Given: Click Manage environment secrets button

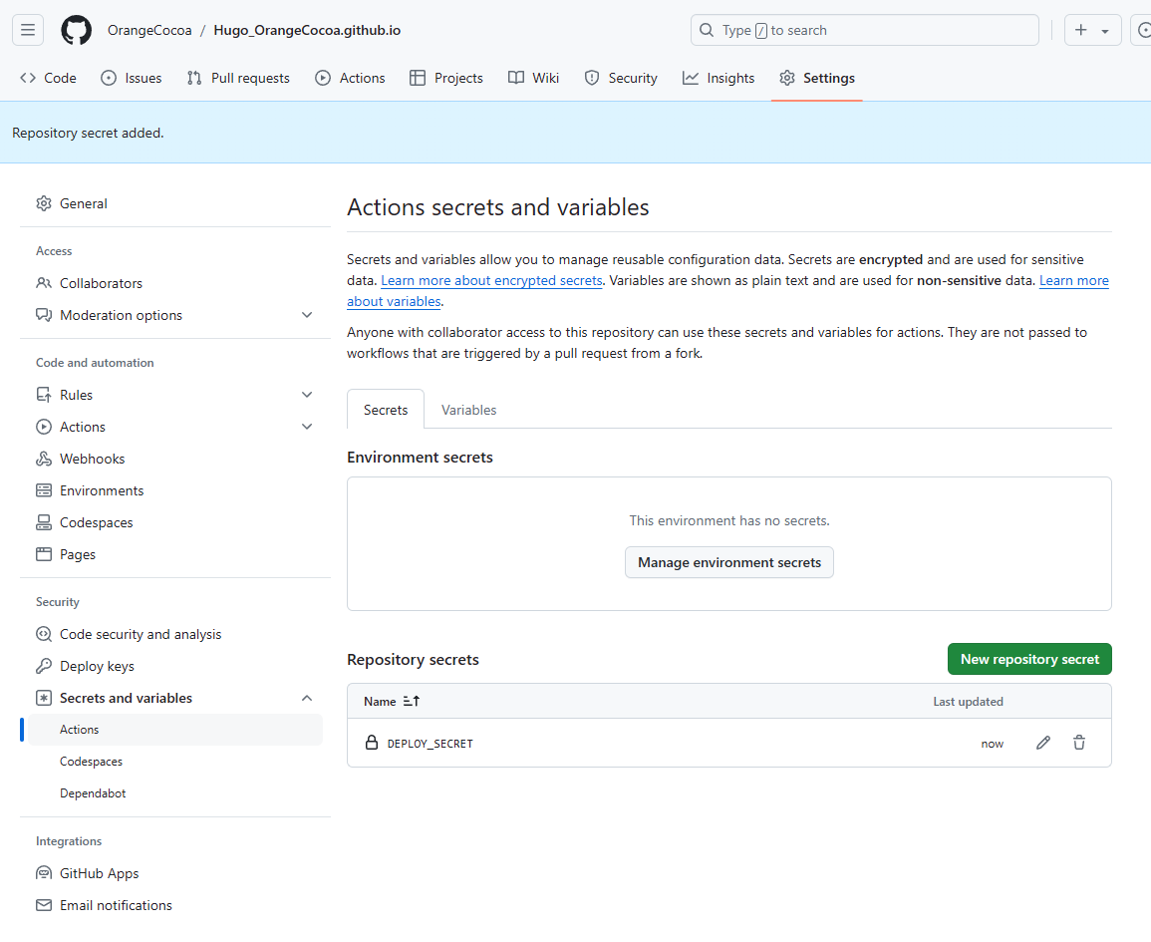Looking at the screenshot, I should point(728,562).
